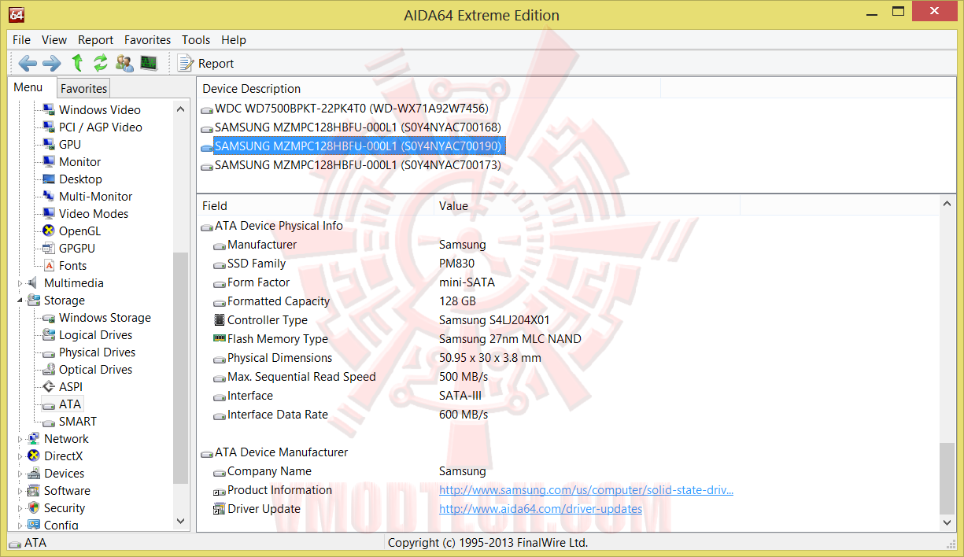Select Video Modes in sidebar
Viewport: 964px width, 557px height.
click(x=93, y=214)
